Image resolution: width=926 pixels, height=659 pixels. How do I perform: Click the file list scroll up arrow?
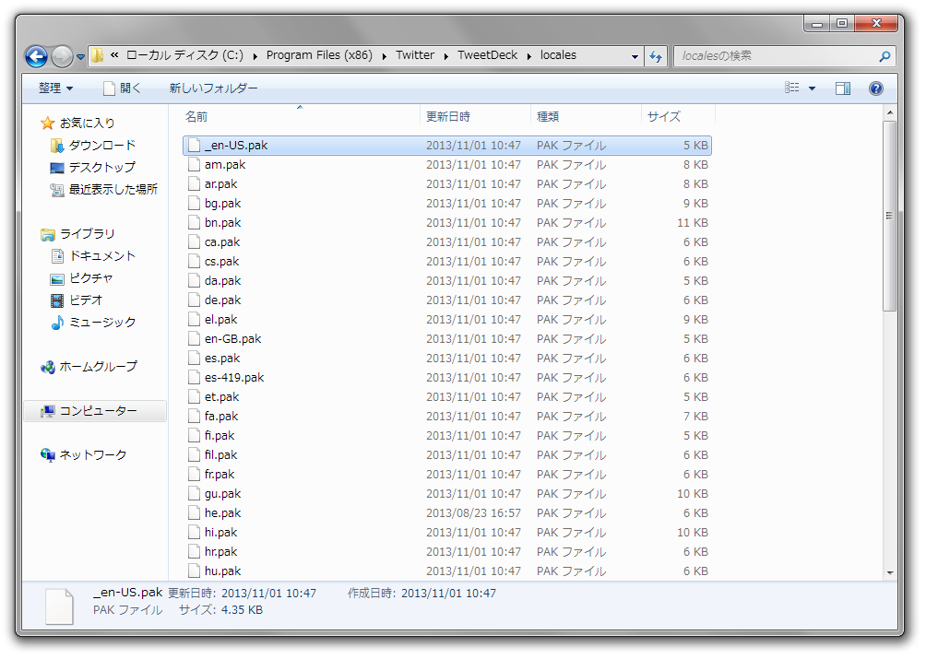point(890,112)
